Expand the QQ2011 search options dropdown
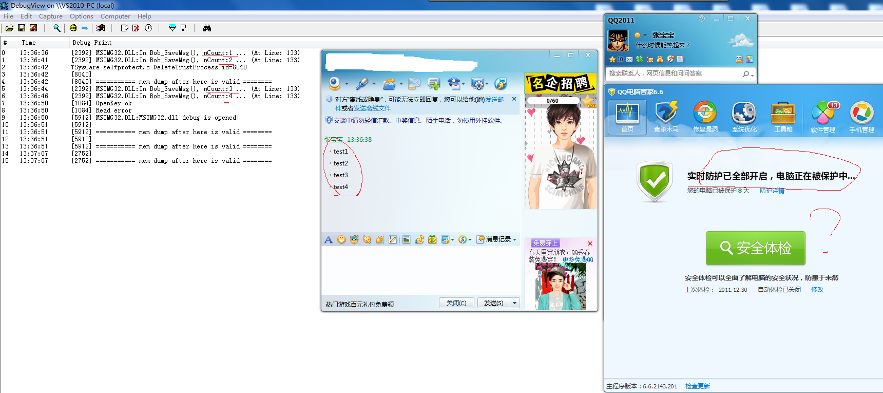883x393 pixels. coord(752,75)
